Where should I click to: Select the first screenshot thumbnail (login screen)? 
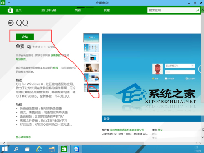coord(91,38)
